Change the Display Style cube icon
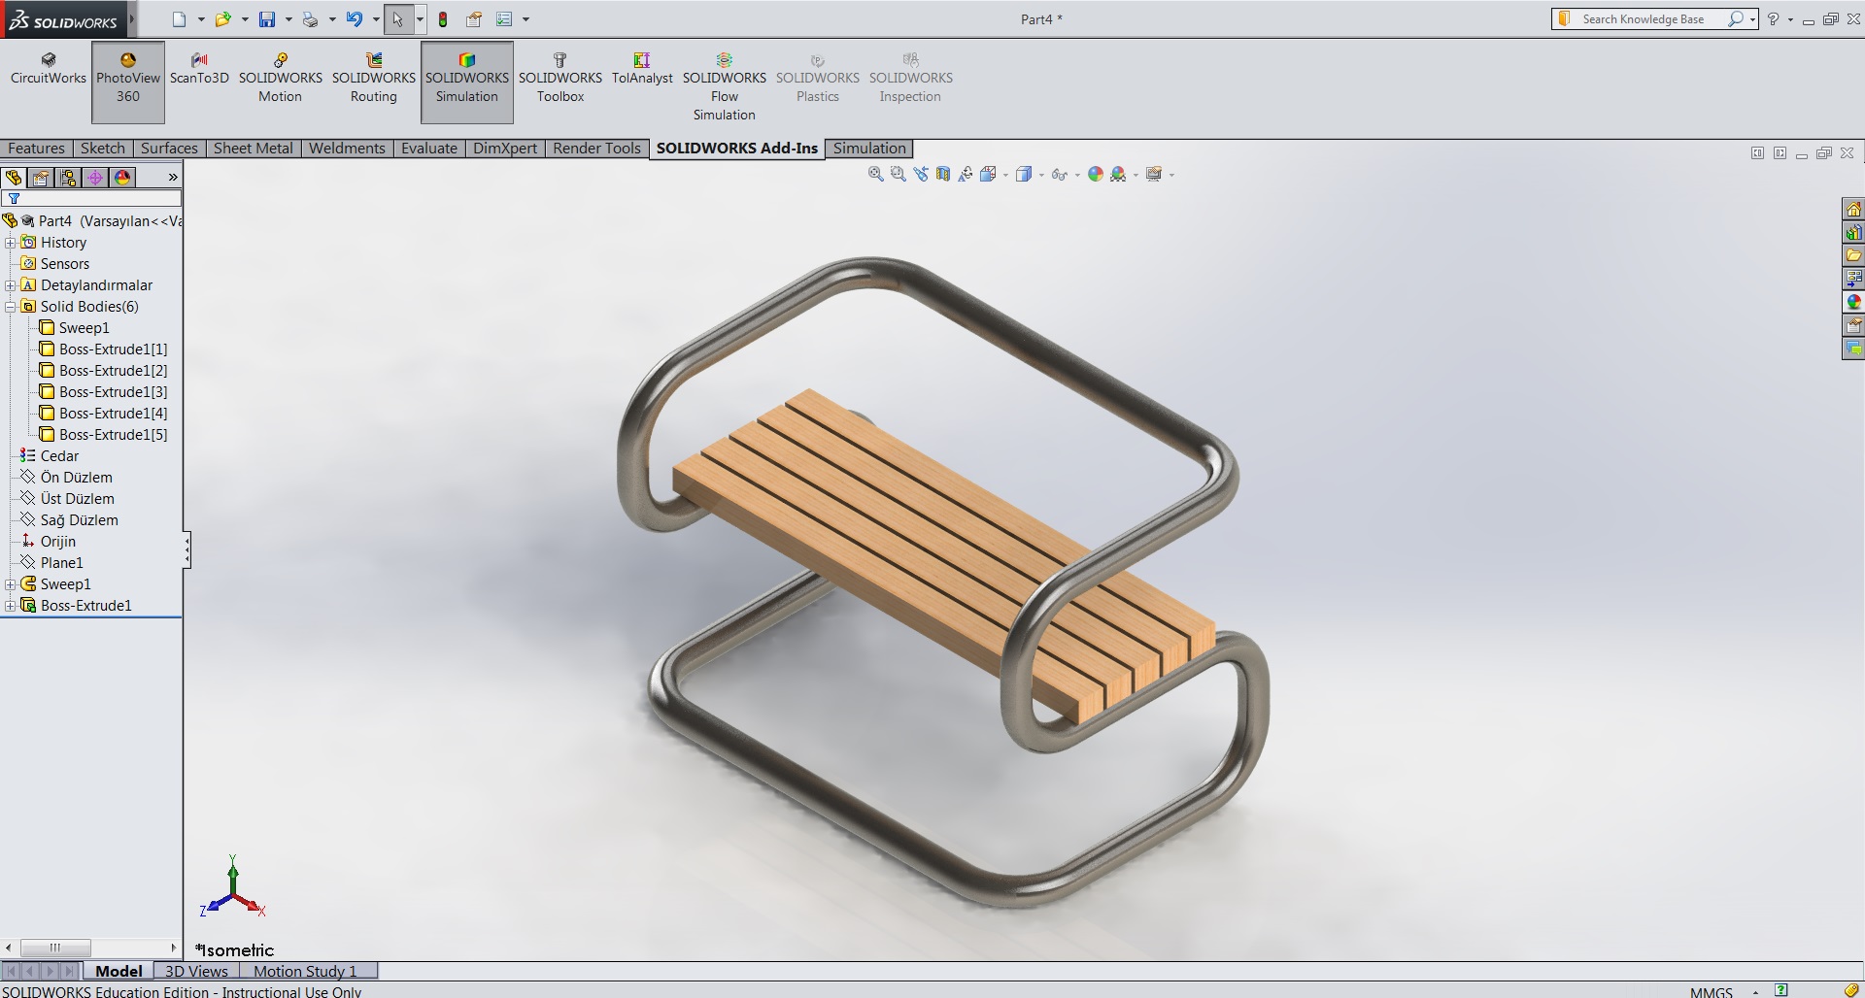The width and height of the screenshot is (1865, 998). [x=1024, y=175]
